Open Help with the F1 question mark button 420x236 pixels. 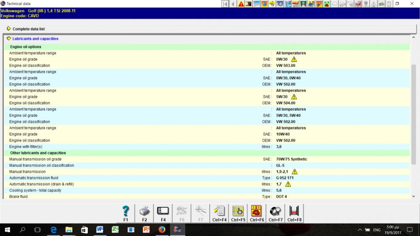[126, 213]
